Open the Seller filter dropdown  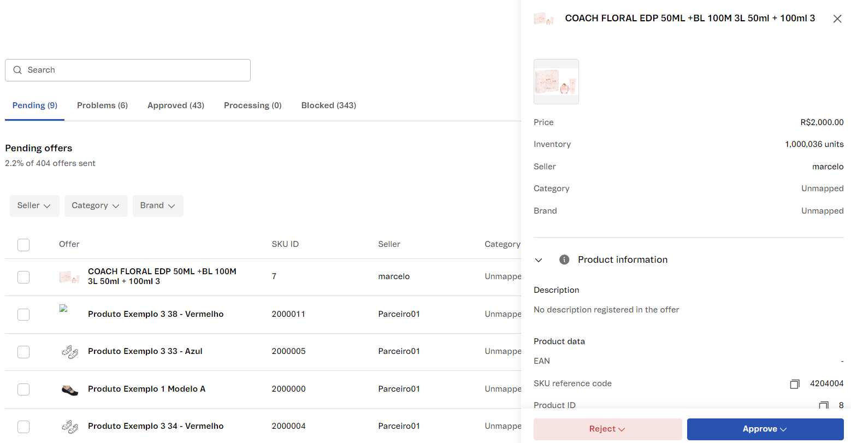click(34, 206)
